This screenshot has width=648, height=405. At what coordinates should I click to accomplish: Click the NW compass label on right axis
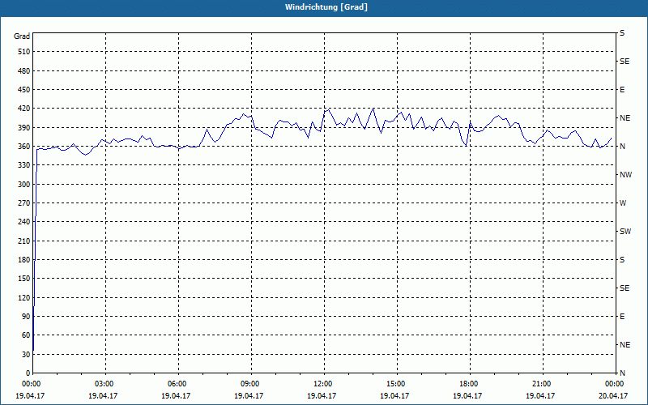coord(625,175)
